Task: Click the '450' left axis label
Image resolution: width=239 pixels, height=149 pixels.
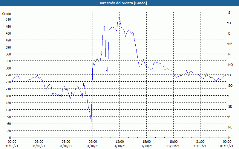Action: tap(9, 33)
